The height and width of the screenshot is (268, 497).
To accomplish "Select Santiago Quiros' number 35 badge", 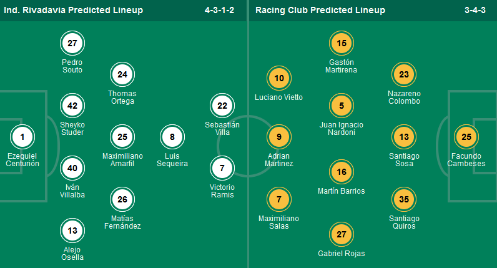I will pyautogui.click(x=404, y=200).
